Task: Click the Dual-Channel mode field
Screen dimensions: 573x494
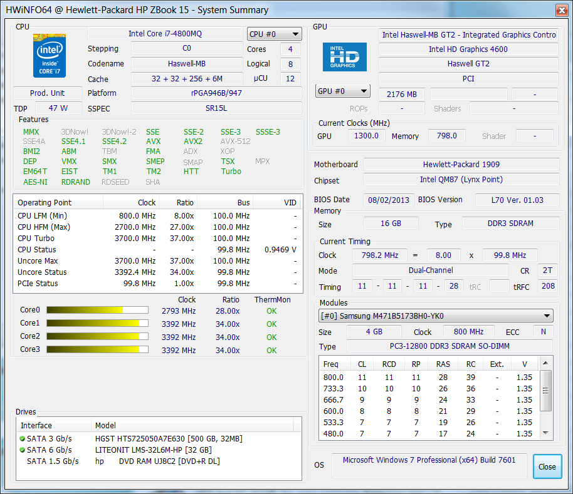Action: [x=431, y=270]
